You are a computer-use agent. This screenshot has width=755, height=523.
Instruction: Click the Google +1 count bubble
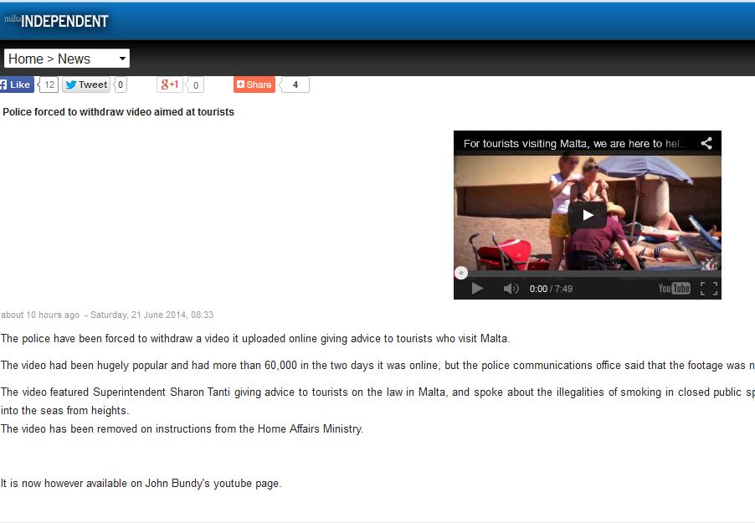[x=195, y=85]
